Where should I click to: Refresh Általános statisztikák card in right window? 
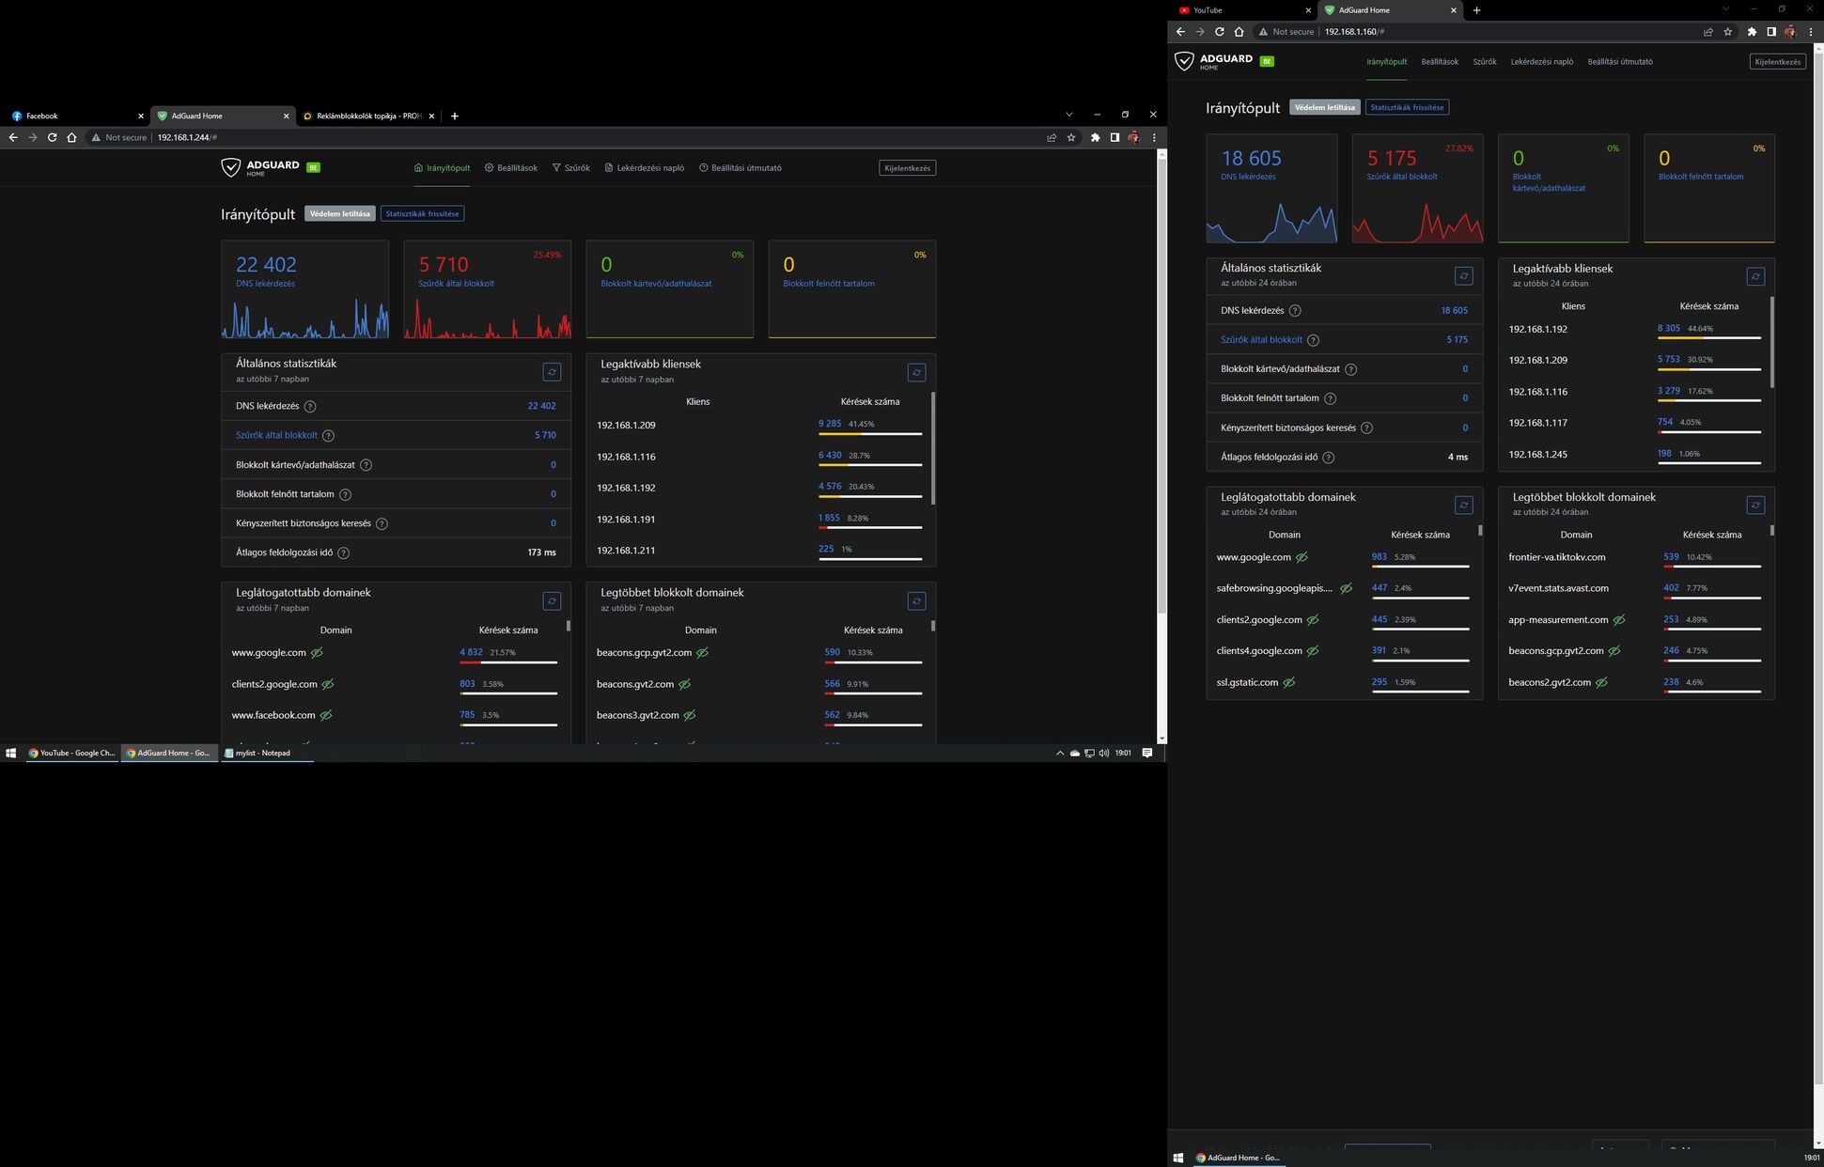[x=1463, y=276]
